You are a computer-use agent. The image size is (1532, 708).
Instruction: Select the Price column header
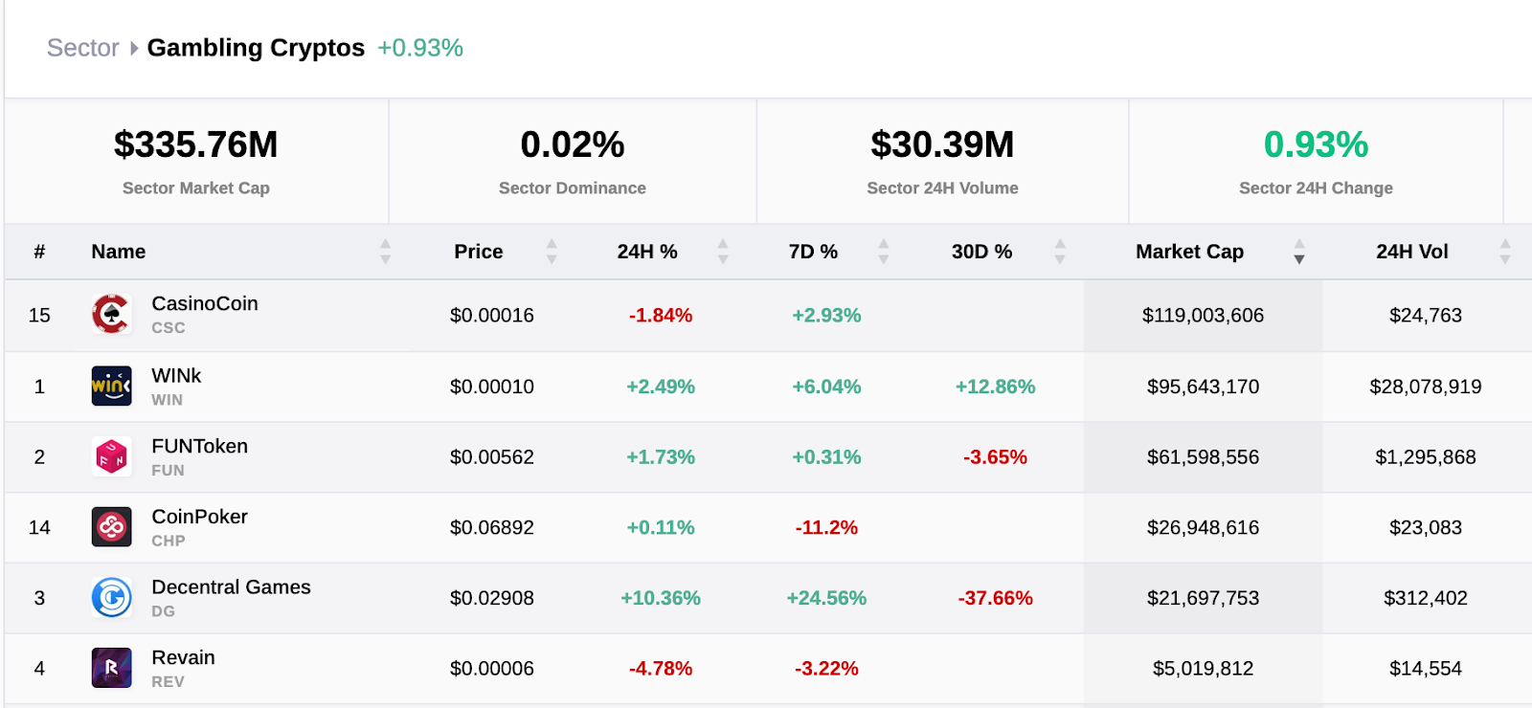click(x=479, y=252)
